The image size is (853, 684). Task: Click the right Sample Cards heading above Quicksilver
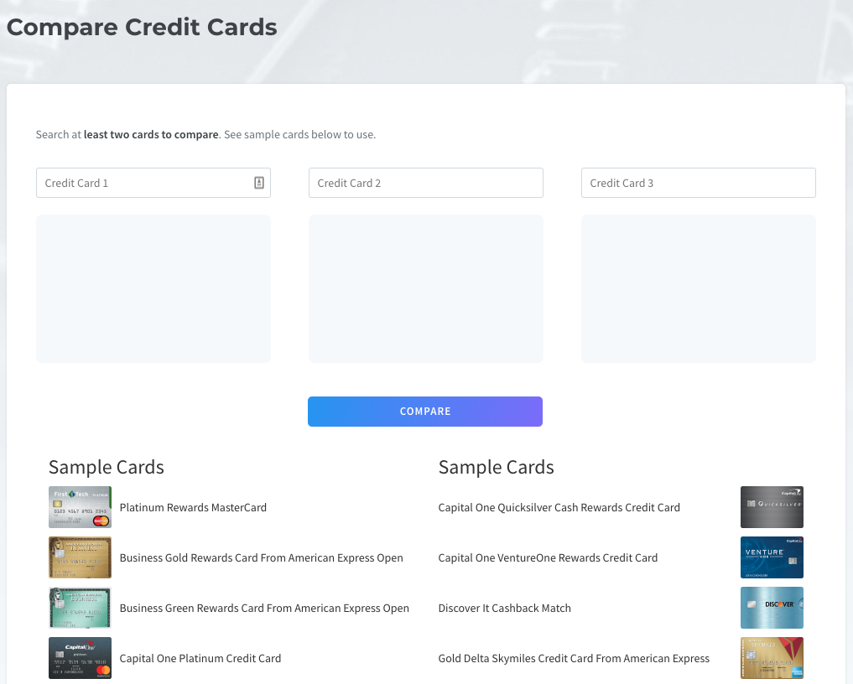497,467
